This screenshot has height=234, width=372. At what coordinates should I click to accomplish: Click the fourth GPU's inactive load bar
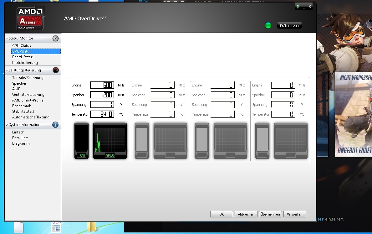click(x=262, y=141)
